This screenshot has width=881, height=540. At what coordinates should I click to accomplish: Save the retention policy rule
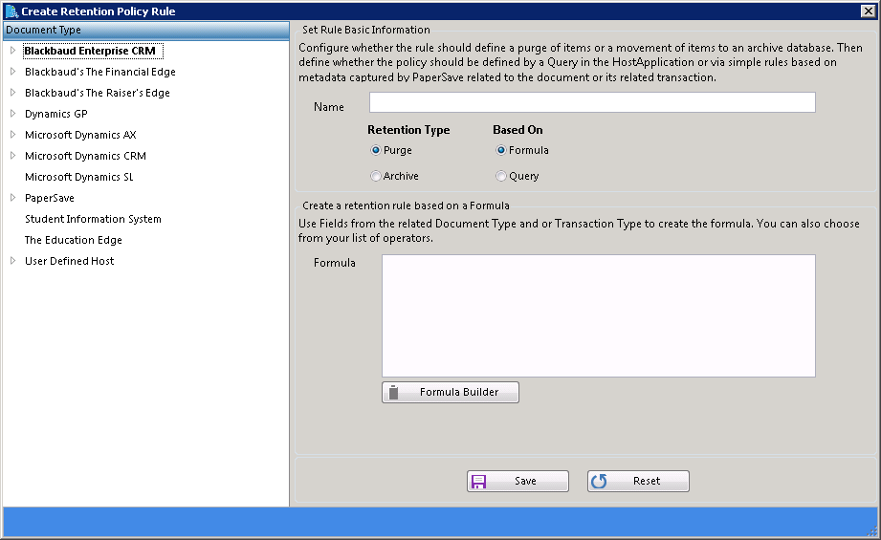518,482
